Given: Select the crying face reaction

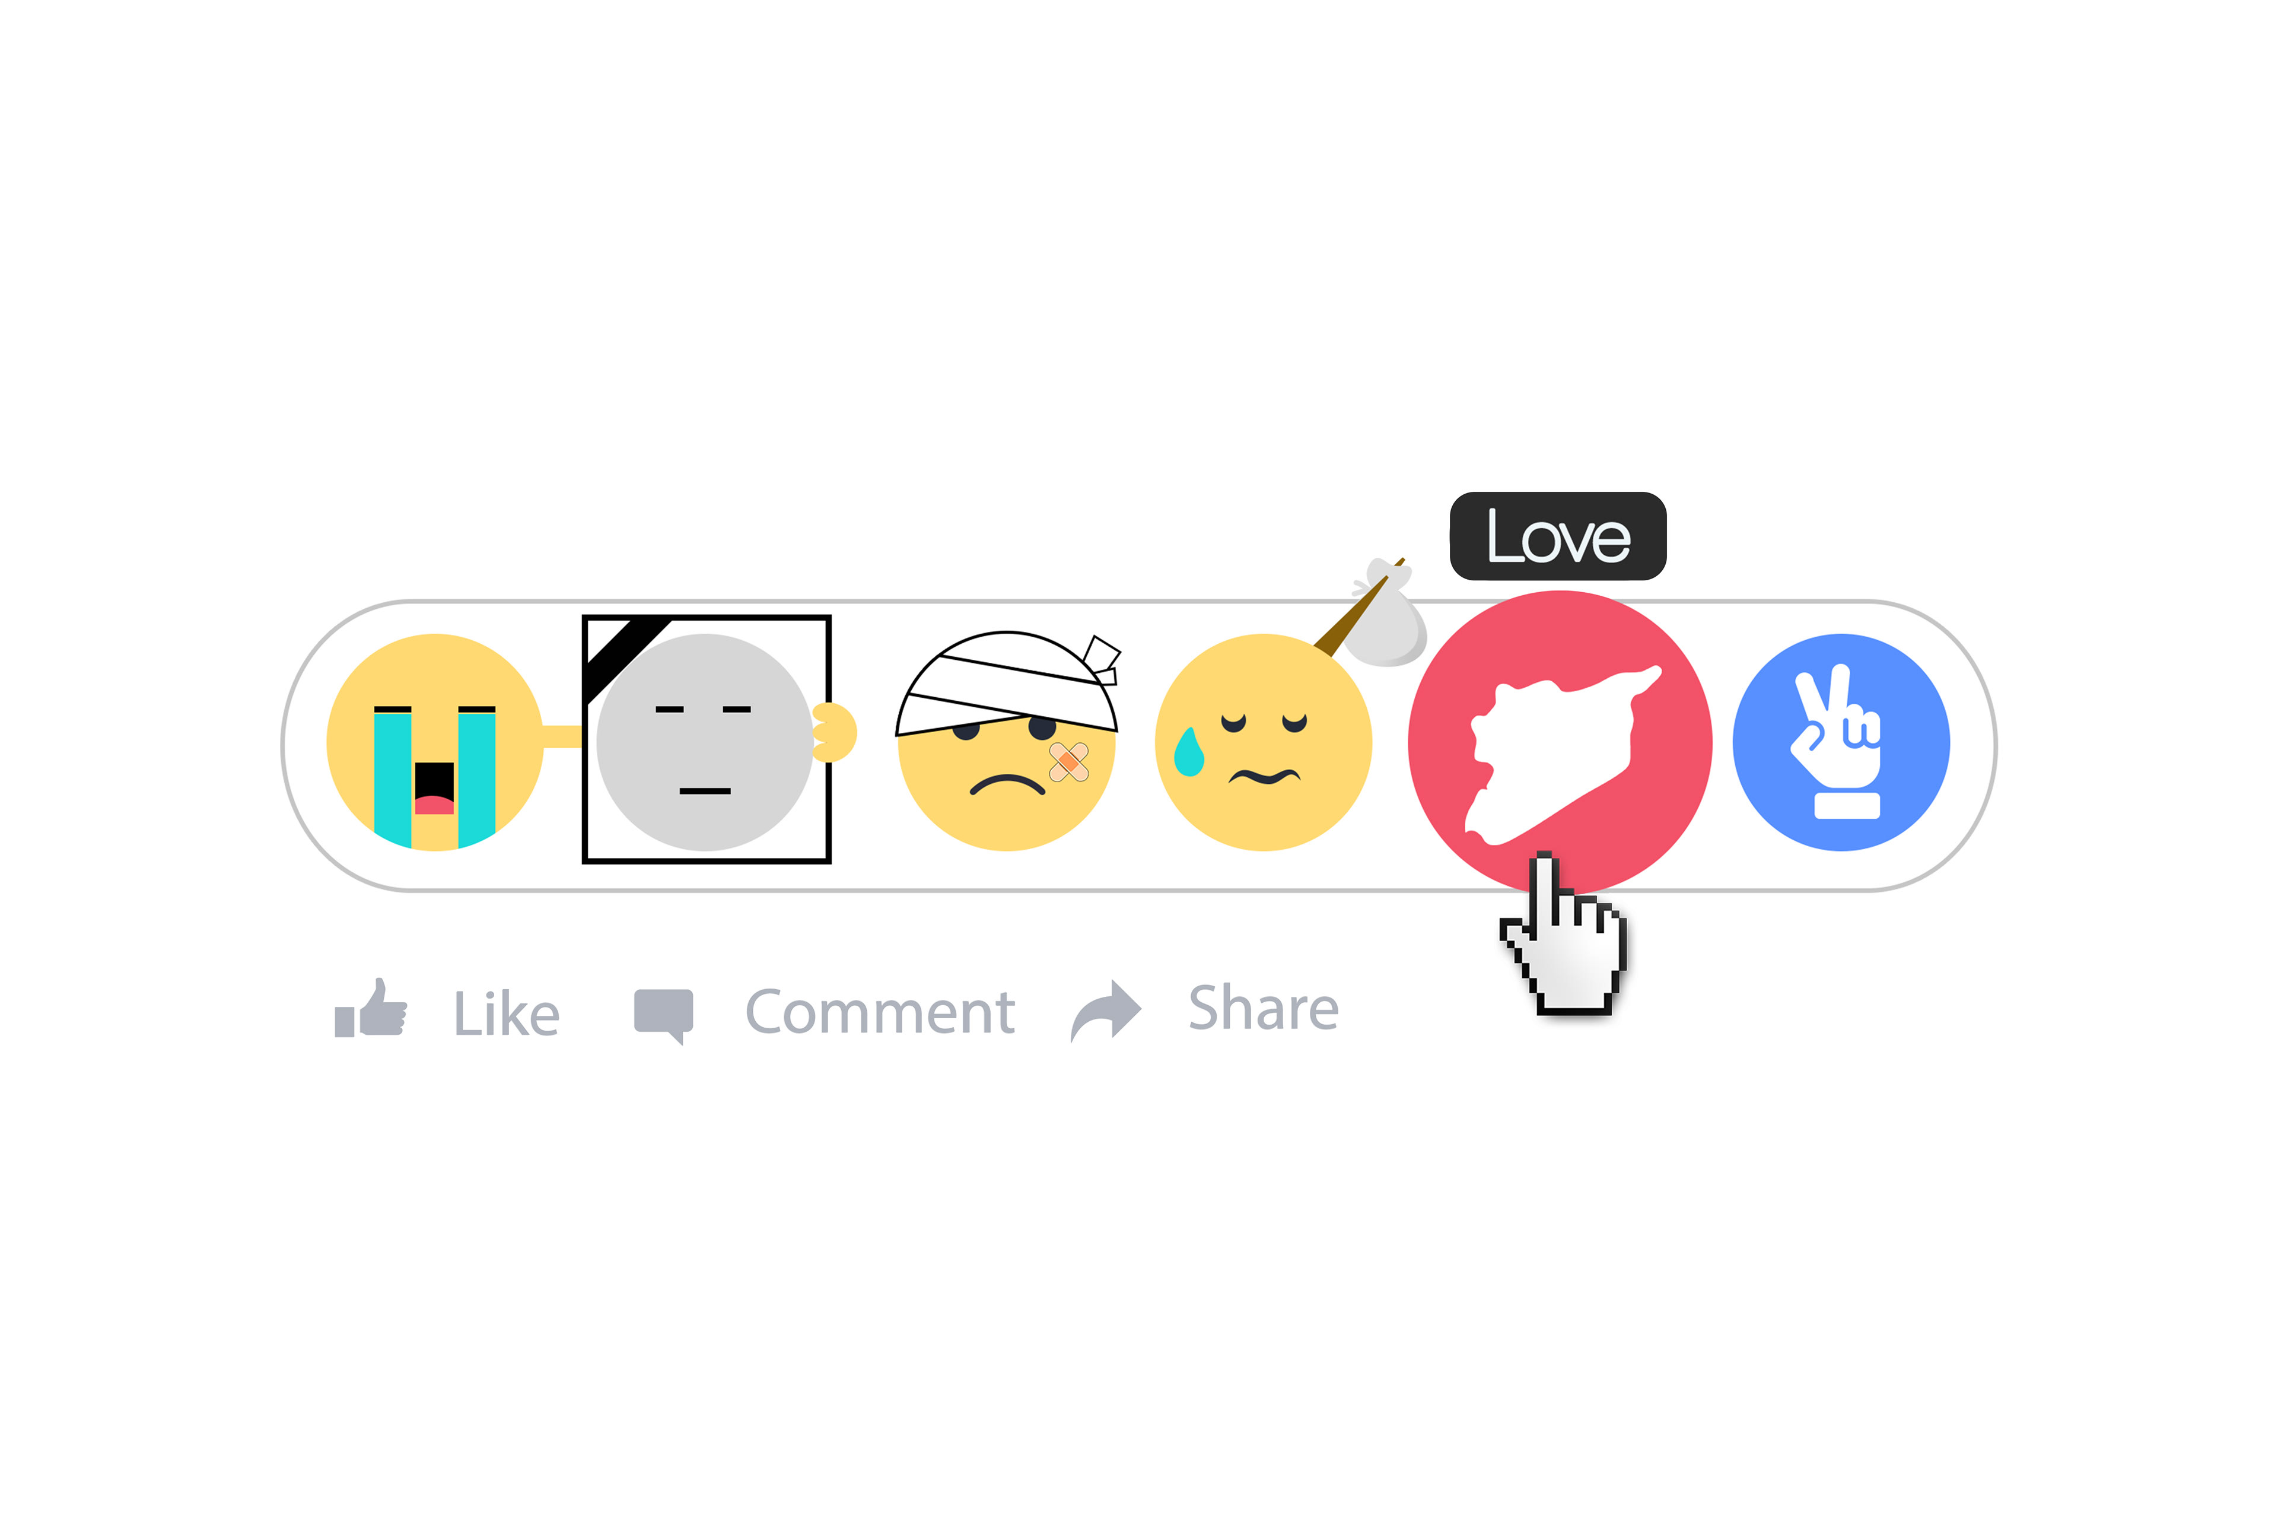Looking at the screenshot, I should click(x=434, y=742).
